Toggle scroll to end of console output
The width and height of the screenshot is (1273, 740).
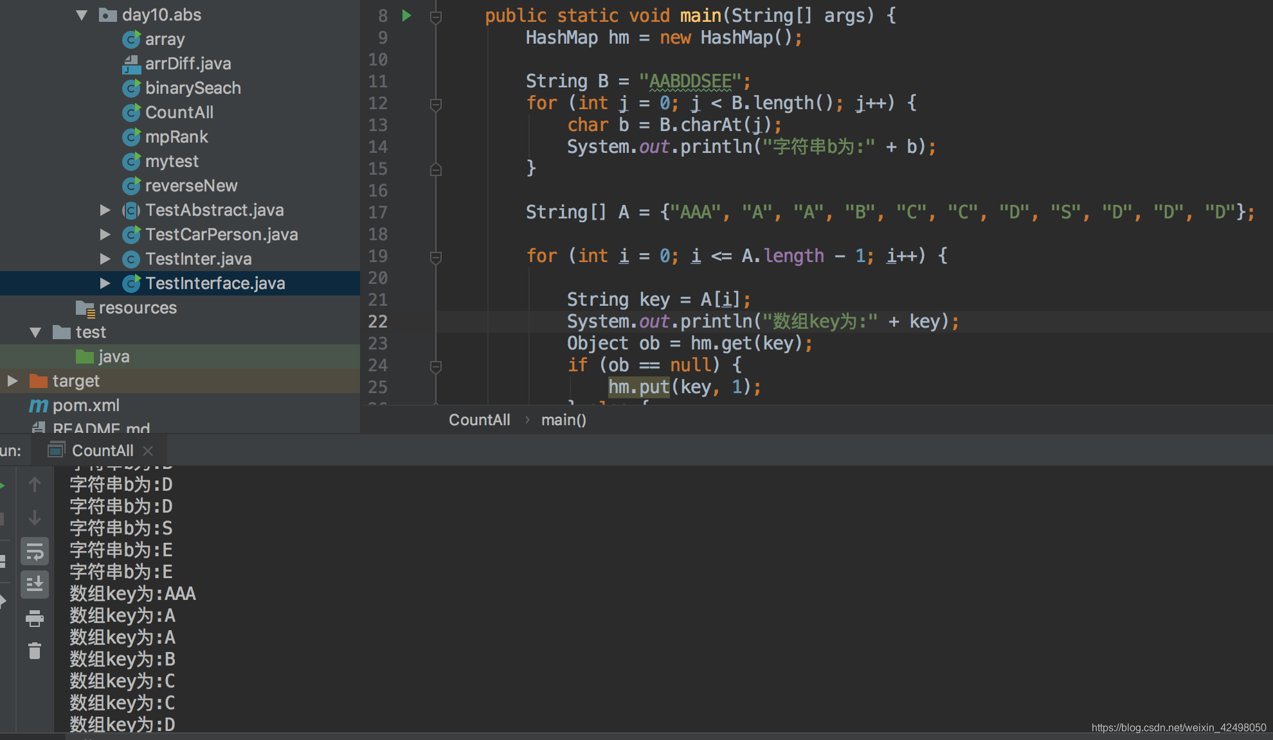tap(35, 584)
